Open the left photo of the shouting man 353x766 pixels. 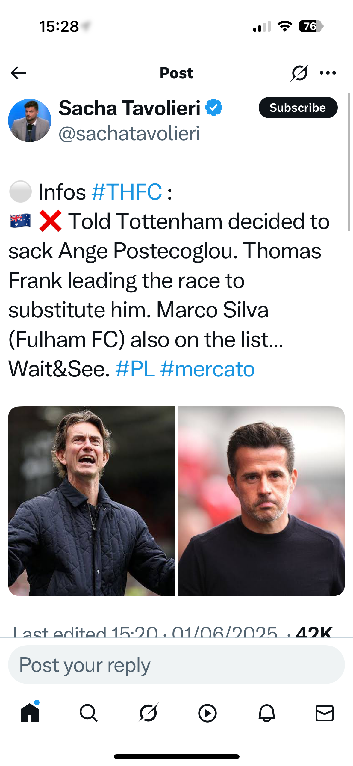click(91, 501)
